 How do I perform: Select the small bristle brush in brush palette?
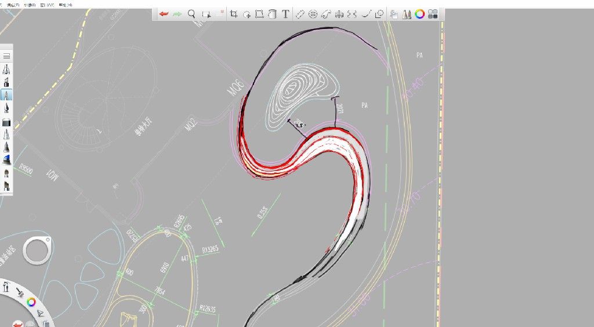pyautogui.click(x=6, y=173)
